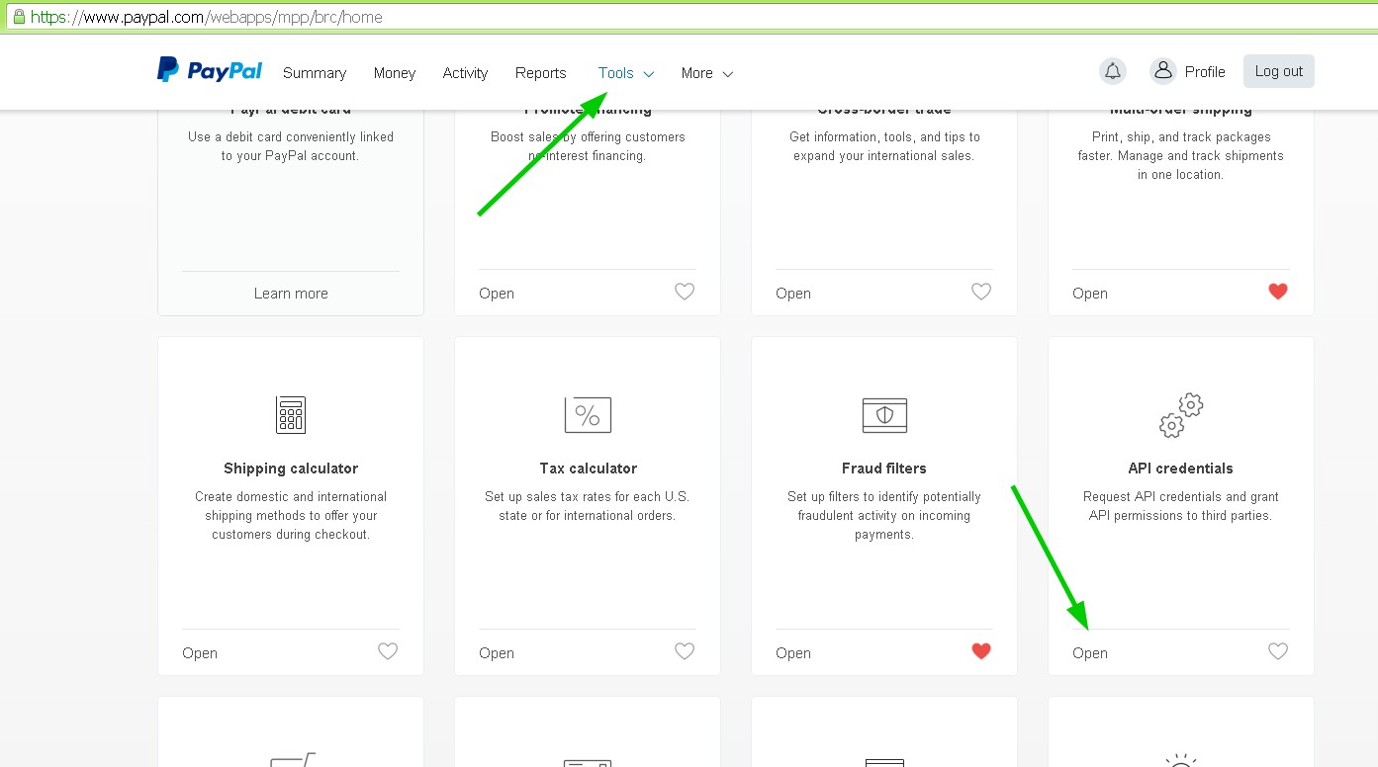The width and height of the screenshot is (1378, 767).
Task: Open the Promote financing tool
Action: [497, 294]
